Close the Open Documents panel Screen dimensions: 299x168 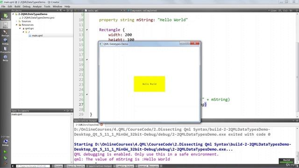point(71,111)
